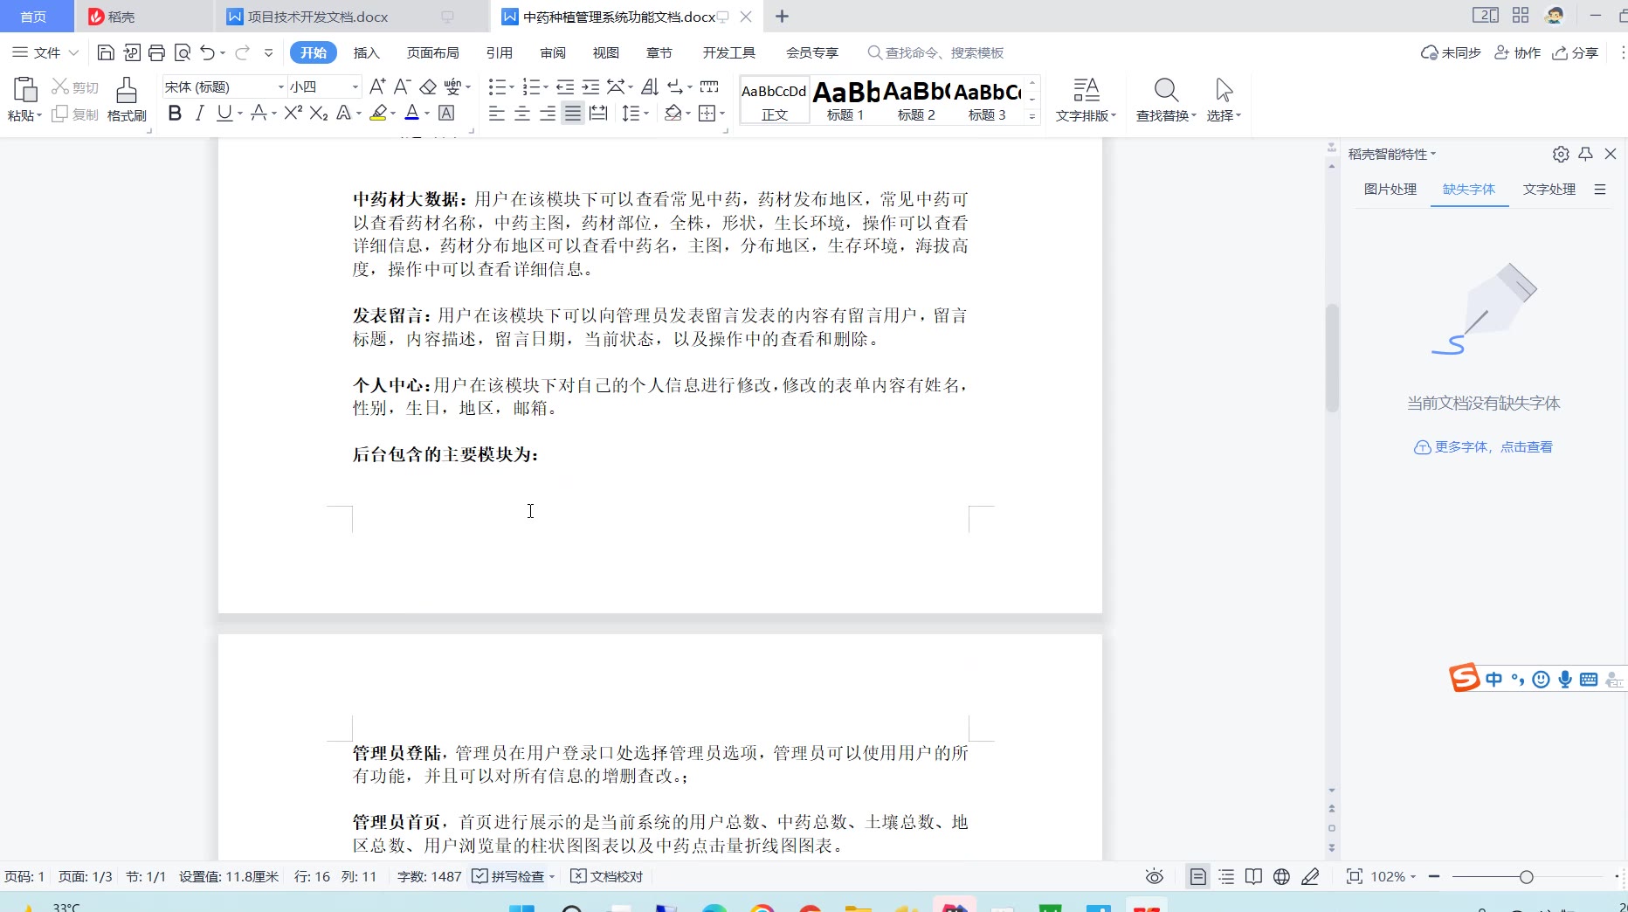Select the 标题 1 heading style

pos(845,99)
